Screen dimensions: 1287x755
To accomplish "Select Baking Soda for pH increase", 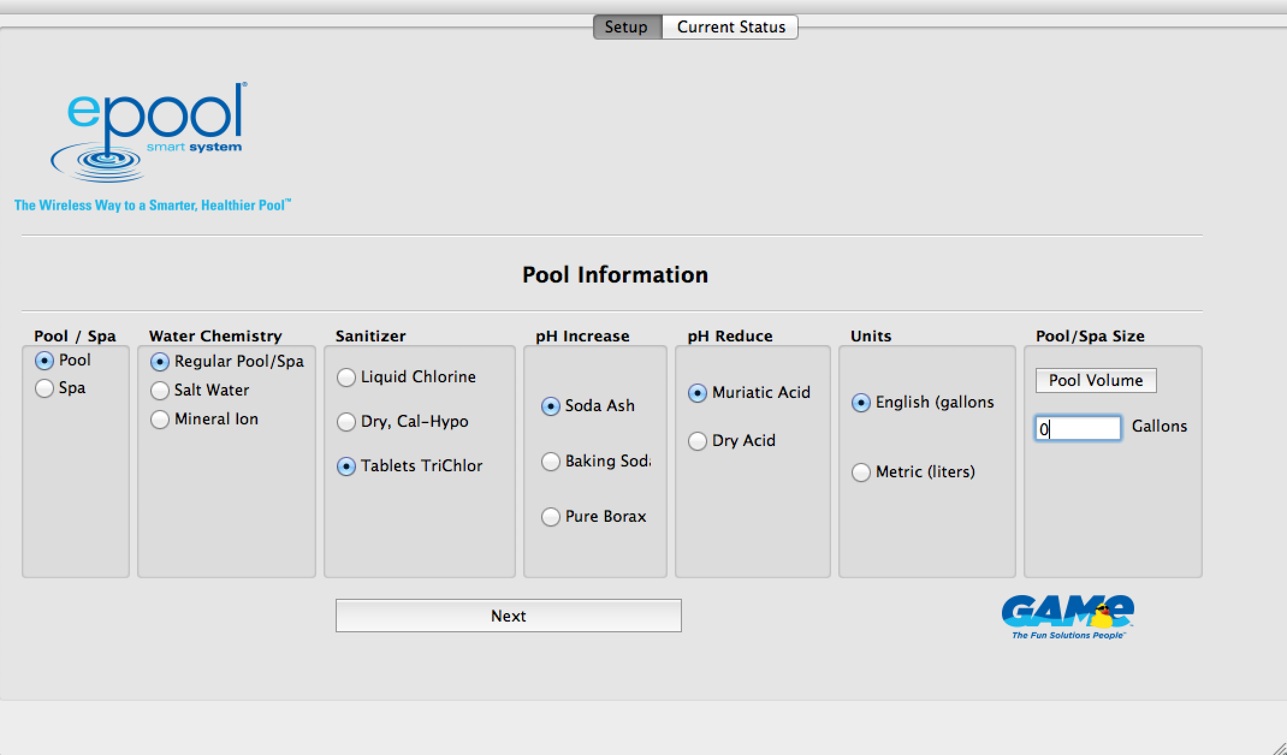I will click(x=550, y=462).
